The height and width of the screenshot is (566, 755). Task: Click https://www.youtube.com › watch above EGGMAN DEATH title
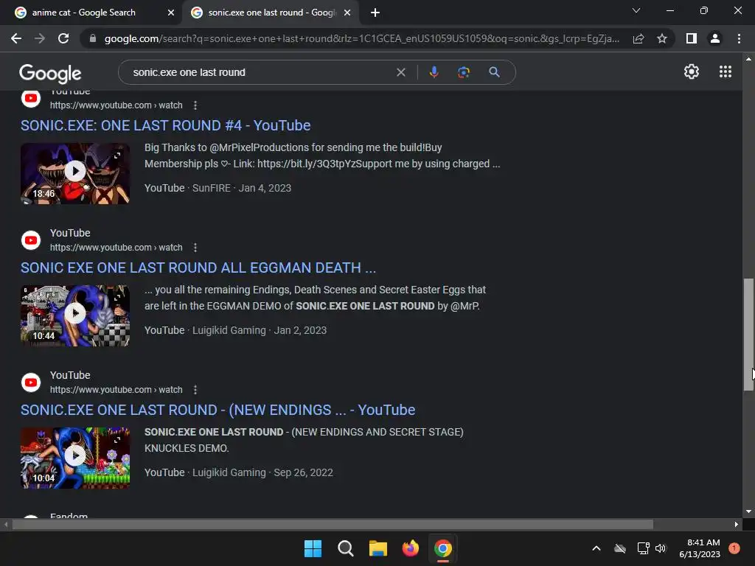click(x=116, y=248)
